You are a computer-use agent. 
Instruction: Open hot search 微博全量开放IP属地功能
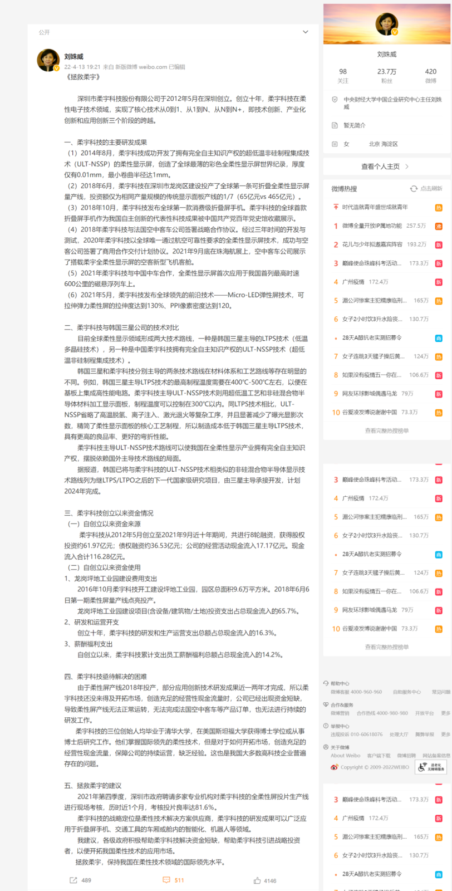click(372, 226)
